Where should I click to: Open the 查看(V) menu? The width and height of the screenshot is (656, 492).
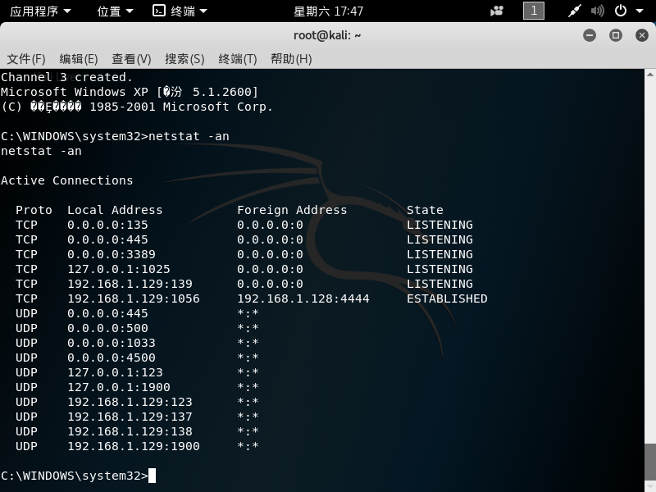pyautogui.click(x=131, y=59)
